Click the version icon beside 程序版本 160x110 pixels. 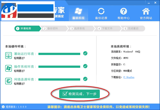[3, 107]
